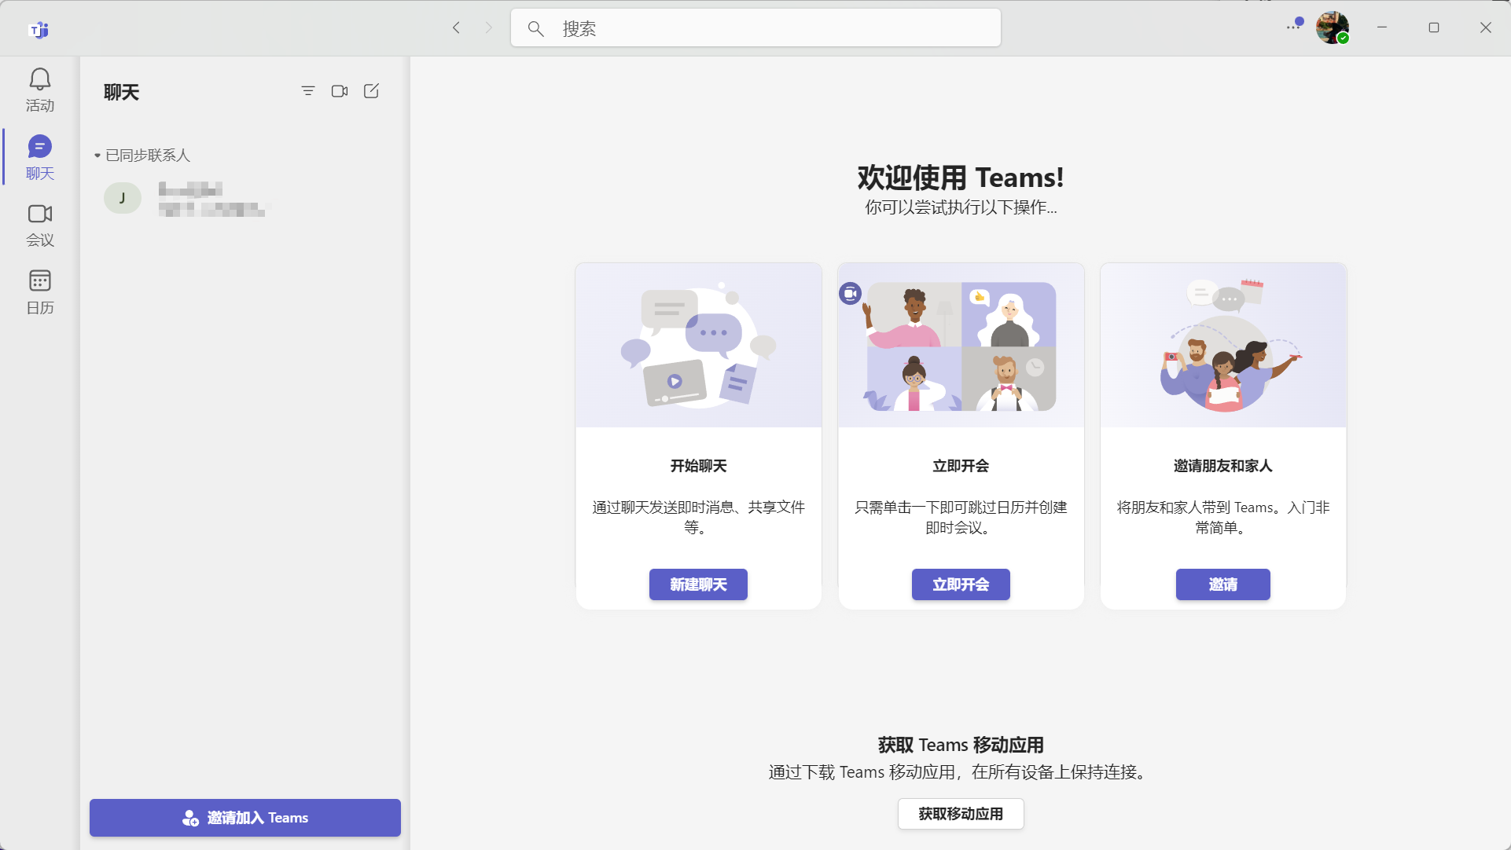Screen dimensions: 1511x850
Task: Open the profile avatar menu
Action: click(1333, 27)
